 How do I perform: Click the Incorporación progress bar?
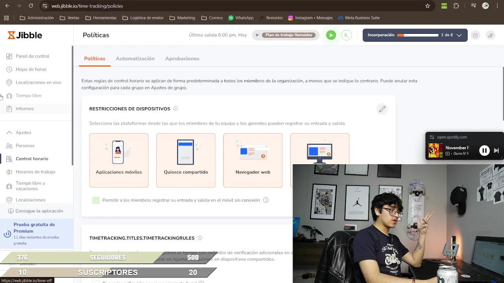pos(418,35)
